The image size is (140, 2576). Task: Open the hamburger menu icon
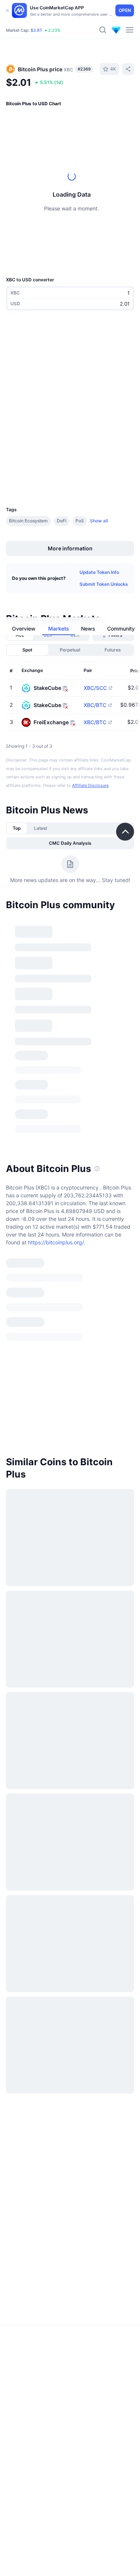(x=129, y=30)
